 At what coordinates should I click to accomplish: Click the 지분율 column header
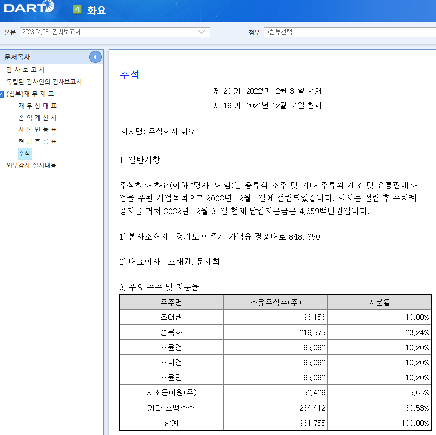(x=379, y=302)
